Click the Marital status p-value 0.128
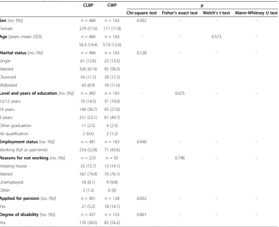The image size is (279, 227). click(142, 53)
